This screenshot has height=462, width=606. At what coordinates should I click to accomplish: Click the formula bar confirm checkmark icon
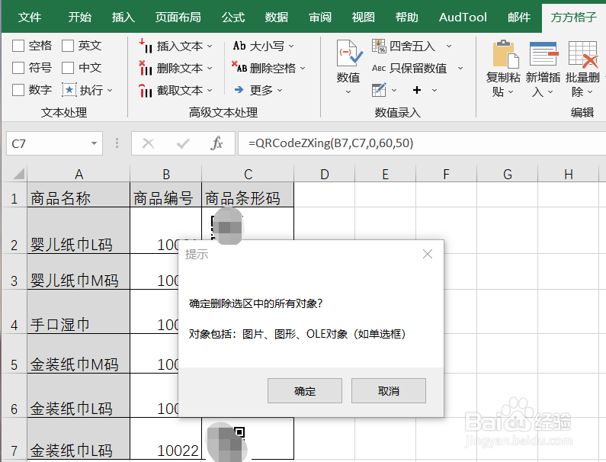[182, 144]
